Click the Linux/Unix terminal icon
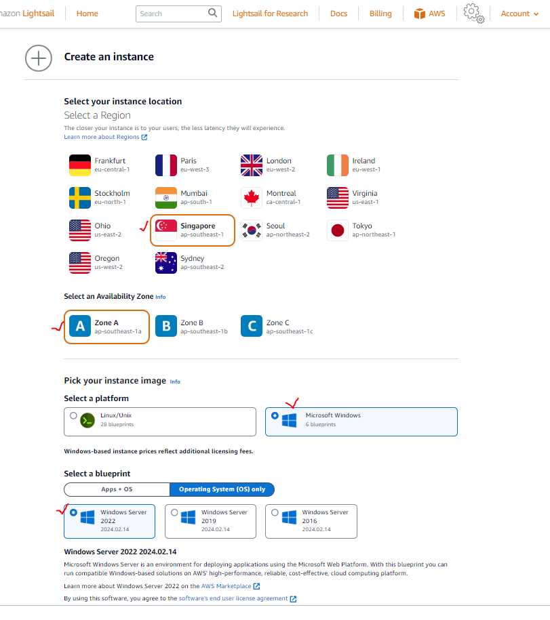This screenshot has height=620, width=550. pos(87,420)
